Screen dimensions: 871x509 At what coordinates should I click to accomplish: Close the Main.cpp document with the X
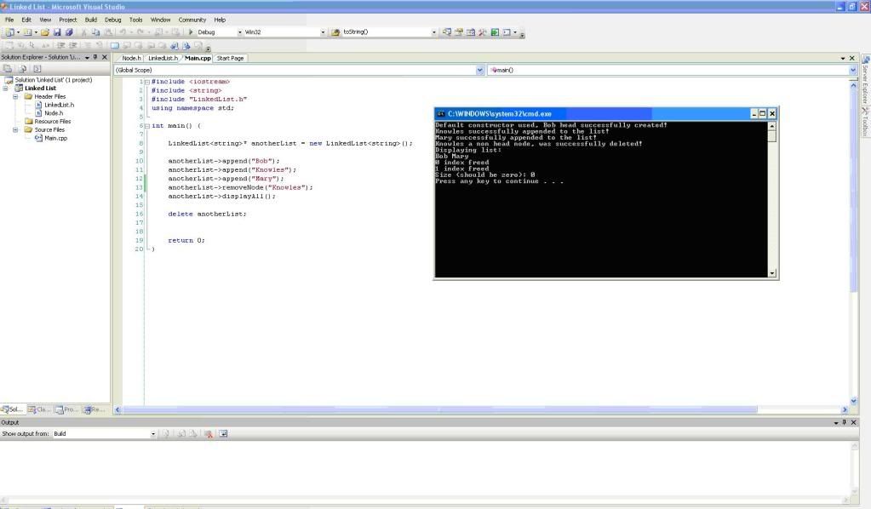(852, 58)
